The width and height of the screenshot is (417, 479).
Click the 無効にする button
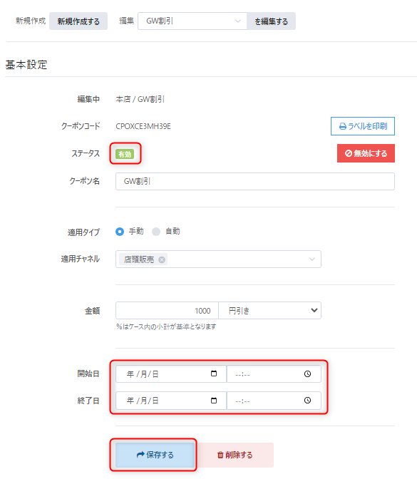coord(366,153)
